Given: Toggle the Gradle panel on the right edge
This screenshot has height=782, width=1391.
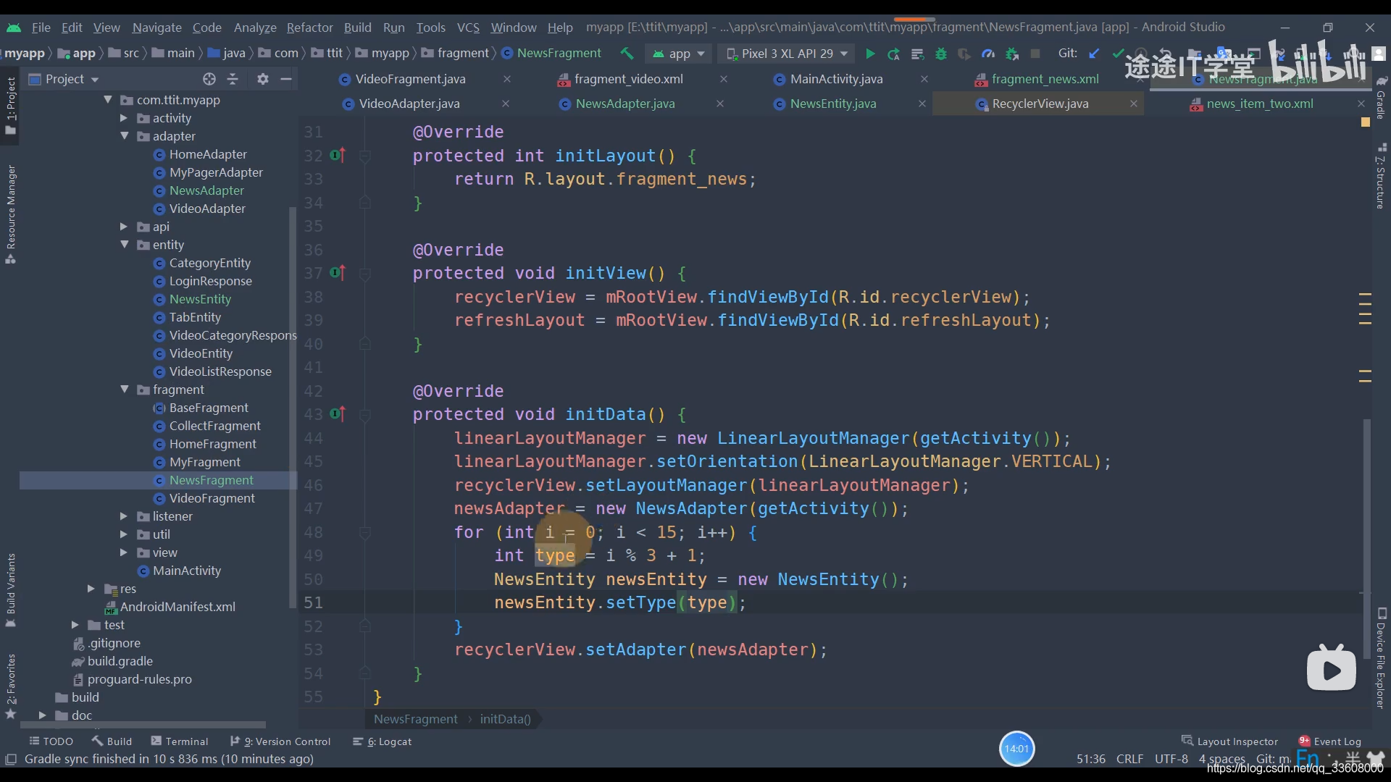Looking at the screenshot, I should pos(1381,97).
